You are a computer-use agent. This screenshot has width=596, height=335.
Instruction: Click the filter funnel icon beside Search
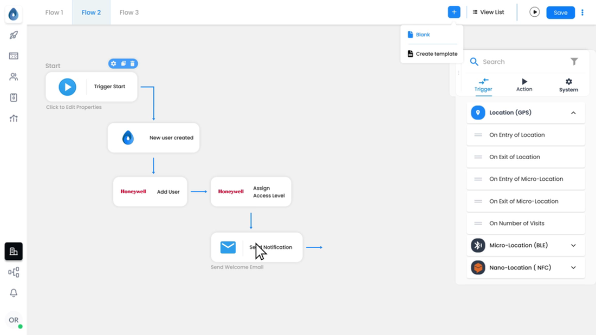click(x=574, y=62)
